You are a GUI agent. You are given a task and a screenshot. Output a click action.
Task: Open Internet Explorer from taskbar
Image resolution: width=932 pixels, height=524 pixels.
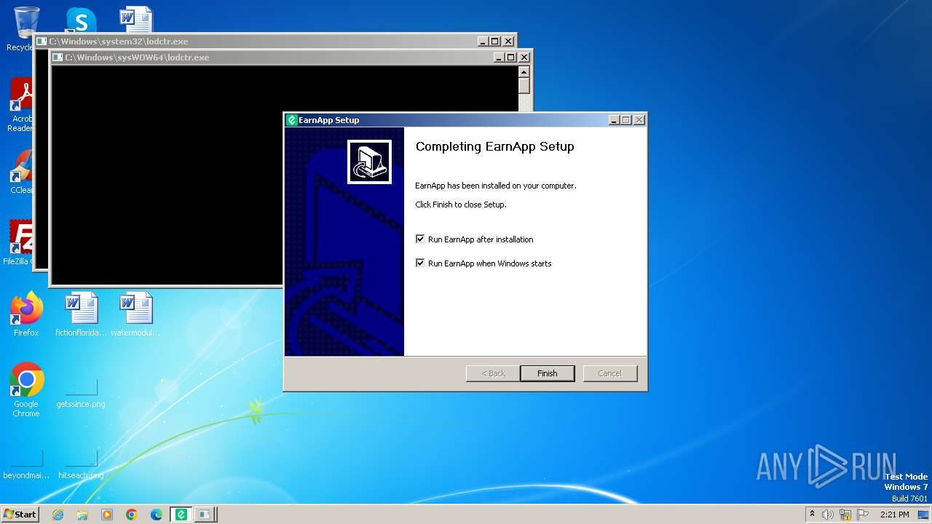[x=58, y=515]
